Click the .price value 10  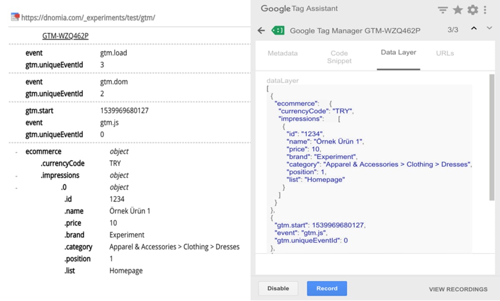coord(113,223)
